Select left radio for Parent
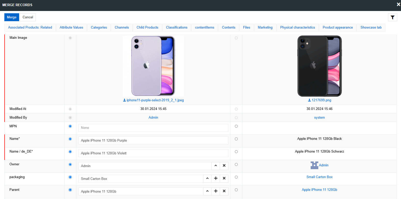The width and height of the screenshot is (401, 199). [x=70, y=190]
